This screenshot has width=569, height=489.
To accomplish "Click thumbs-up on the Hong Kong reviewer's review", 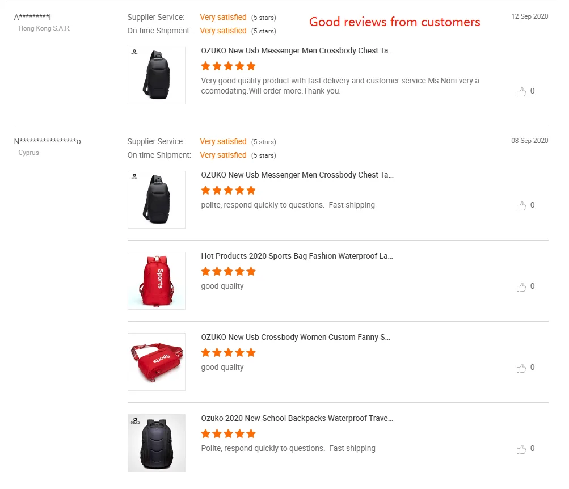I will click(x=521, y=92).
